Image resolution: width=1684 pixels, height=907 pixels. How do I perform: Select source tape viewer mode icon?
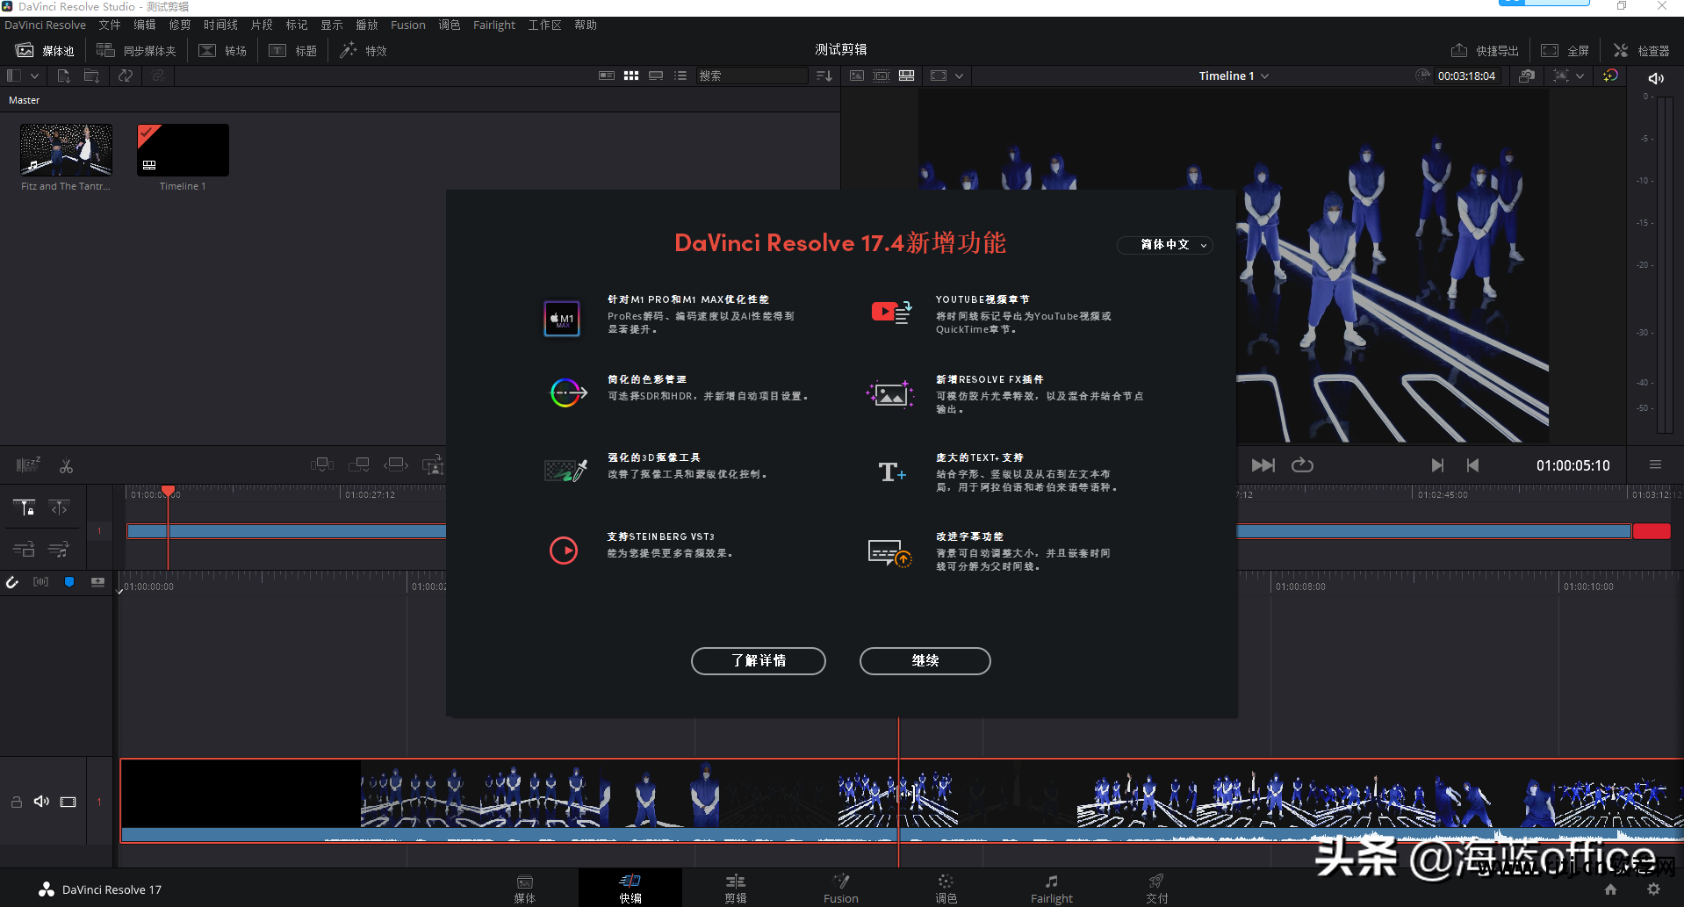(x=882, y=76)
